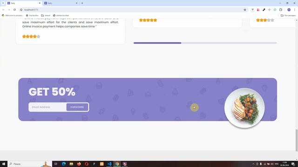Launch Microsoft Edge from taskbar
This screenshot has height=167, width=298.
(64, 164)
